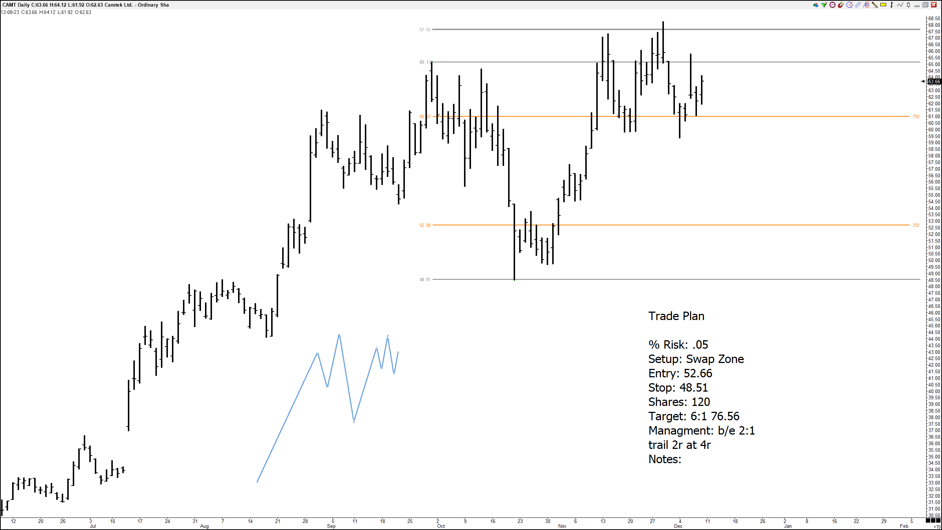
Task: Select the blue circle arc tool
Action: point(849,5)
